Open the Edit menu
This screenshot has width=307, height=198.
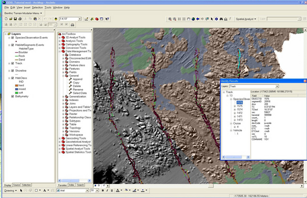point(13,8)
